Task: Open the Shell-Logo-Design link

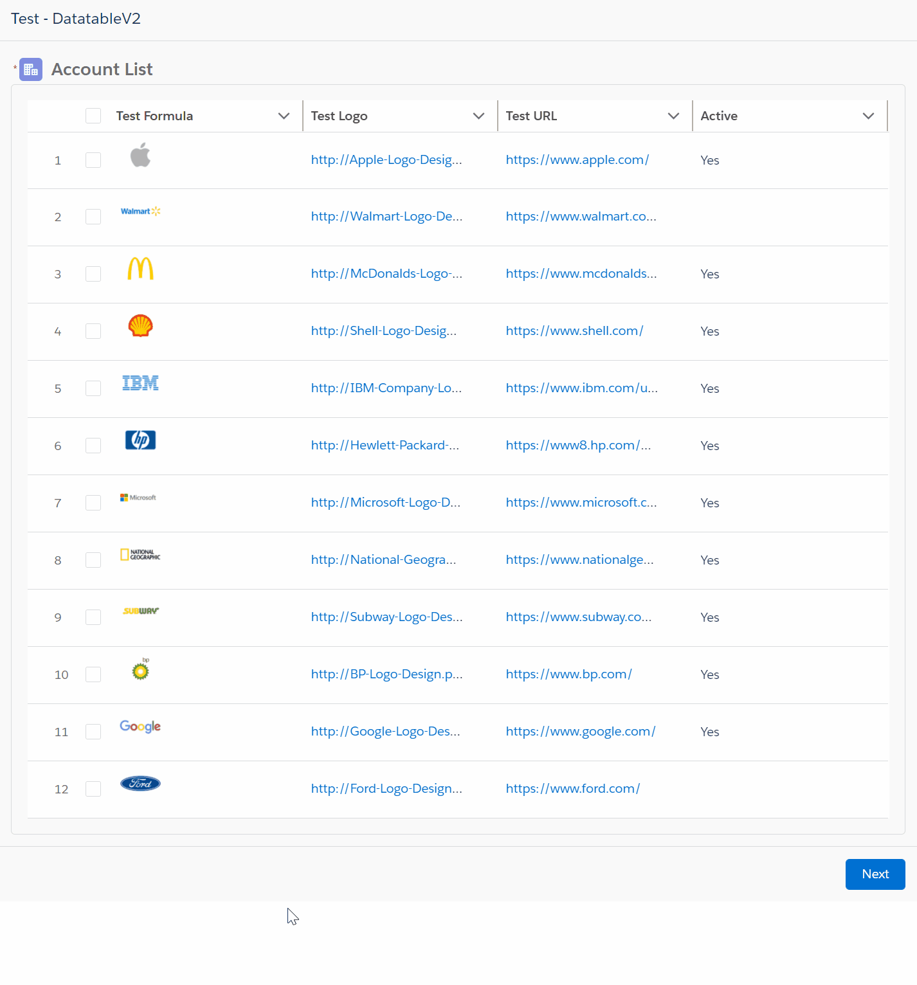Action: click(x=384, y=331)
